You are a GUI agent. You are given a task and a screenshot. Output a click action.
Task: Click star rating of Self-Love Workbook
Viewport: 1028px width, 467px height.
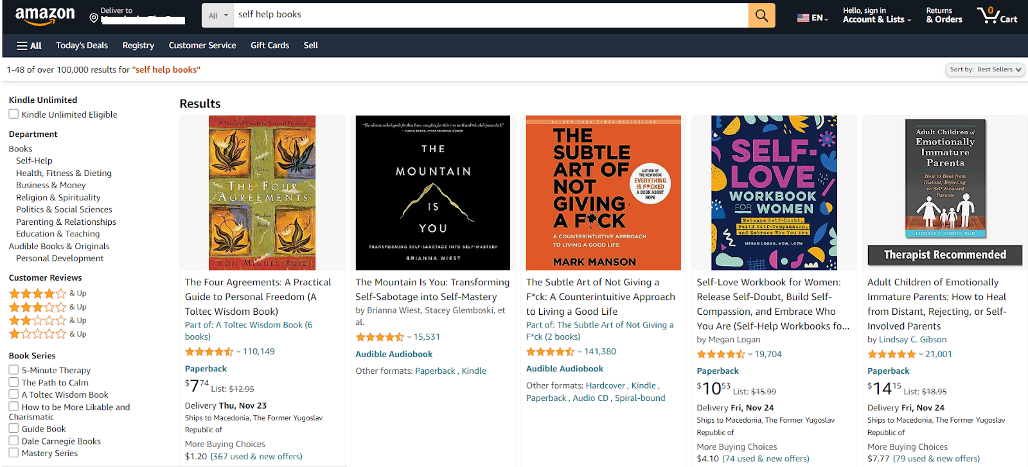tap(721, 355)
